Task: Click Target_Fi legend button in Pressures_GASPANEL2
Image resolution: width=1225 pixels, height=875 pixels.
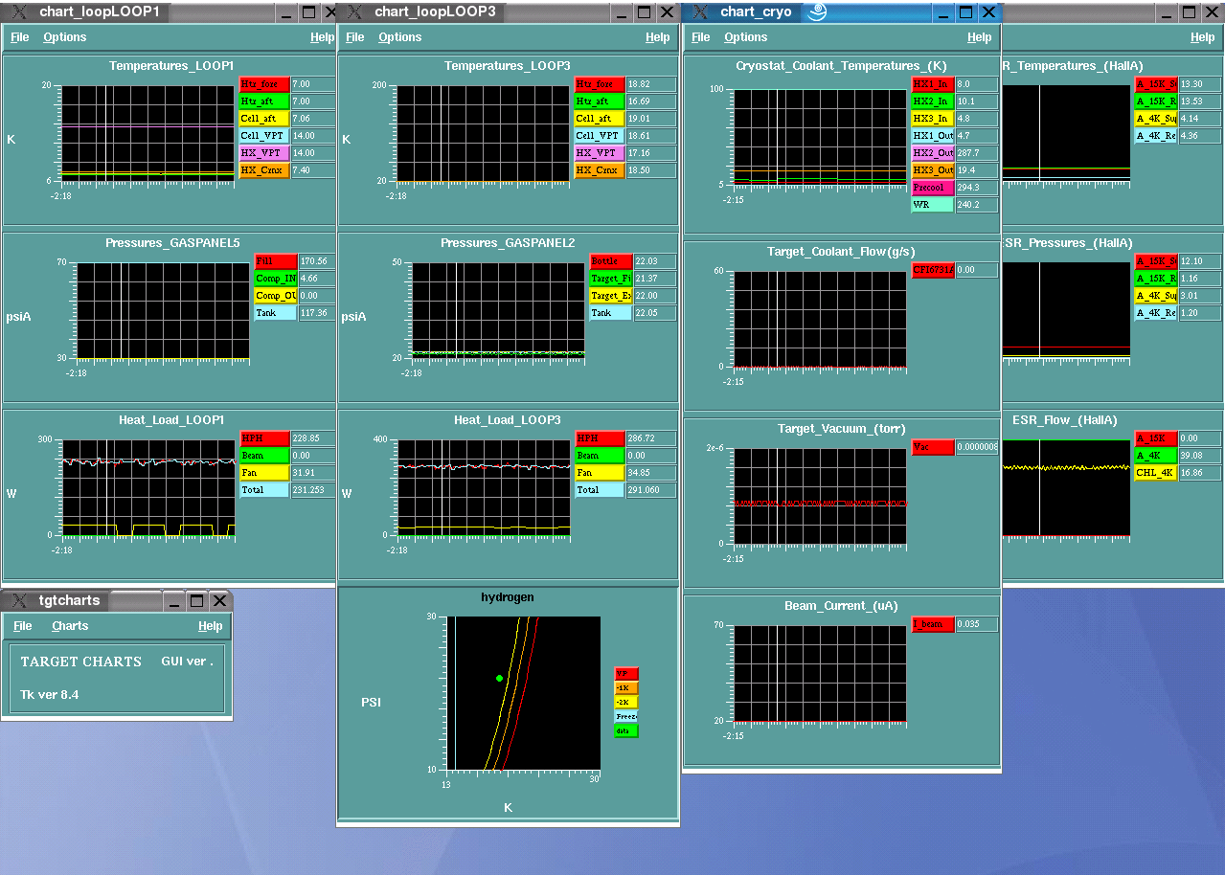Action: 611,279
